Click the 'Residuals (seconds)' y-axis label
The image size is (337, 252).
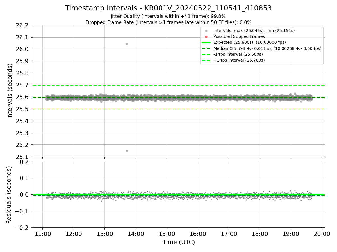9,195
